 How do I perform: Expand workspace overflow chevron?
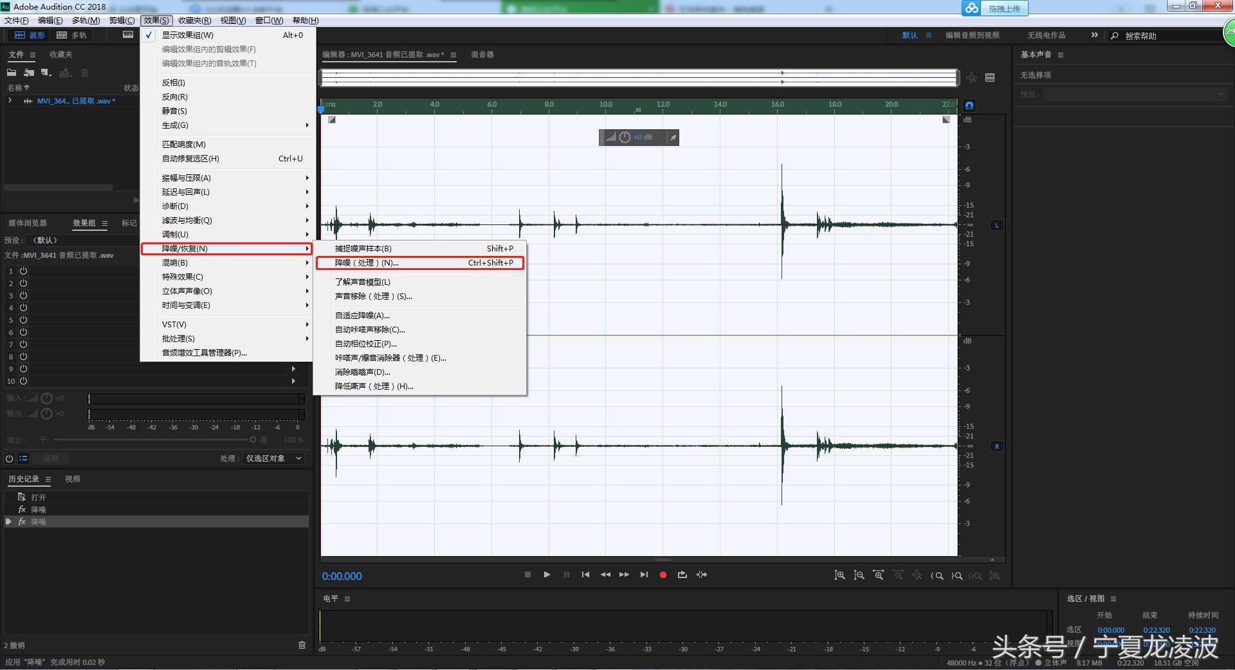[1094, 35]
